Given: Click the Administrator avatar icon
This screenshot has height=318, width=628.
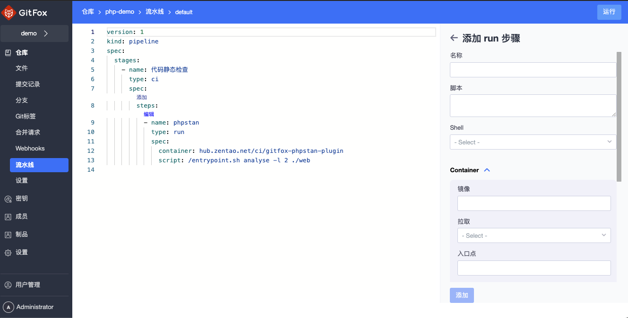Looking at the screenshot, I should 8,307.
